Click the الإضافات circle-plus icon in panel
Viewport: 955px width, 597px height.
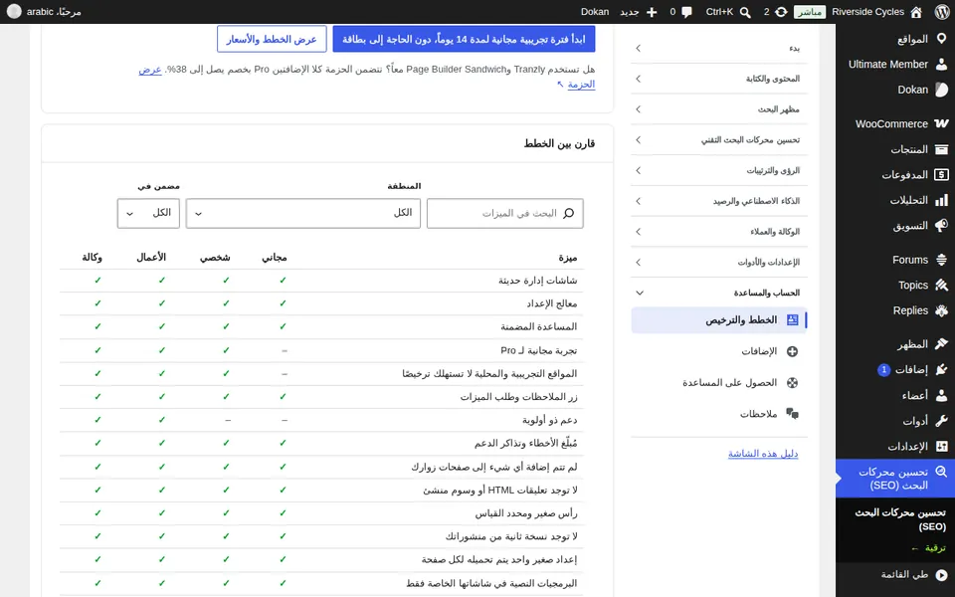(793, 351)
